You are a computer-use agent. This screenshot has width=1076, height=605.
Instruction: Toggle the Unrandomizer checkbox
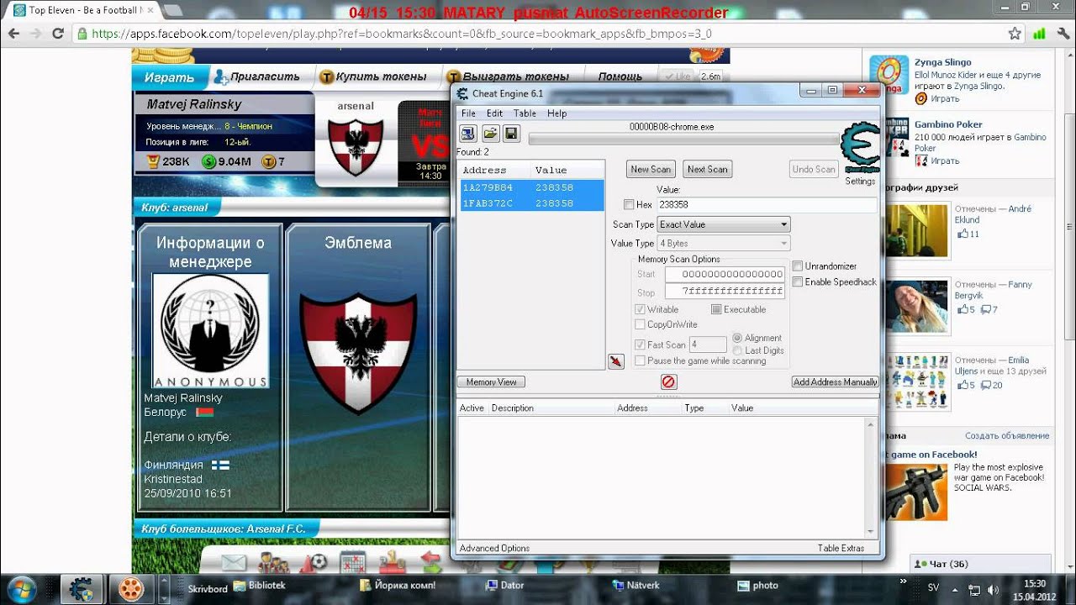(x=798, y=266)
